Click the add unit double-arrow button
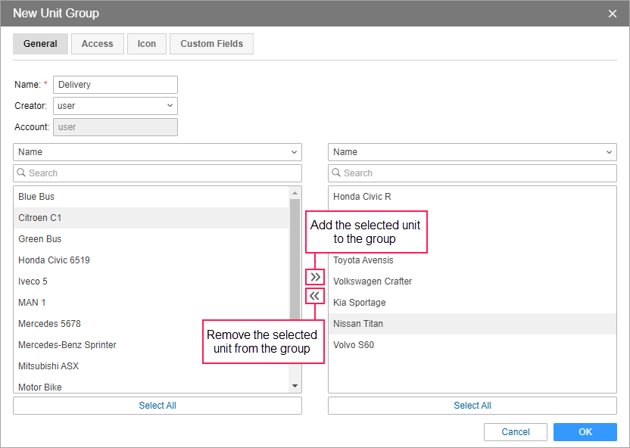Image resolution: width=630 pixels, height=448 pixels. 315,277
